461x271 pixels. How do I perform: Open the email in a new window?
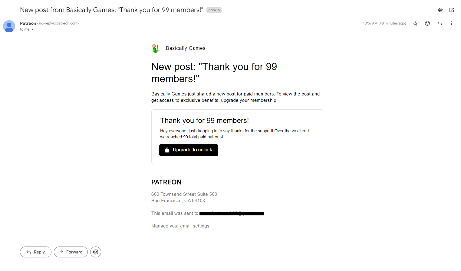(x=451, y=10)
